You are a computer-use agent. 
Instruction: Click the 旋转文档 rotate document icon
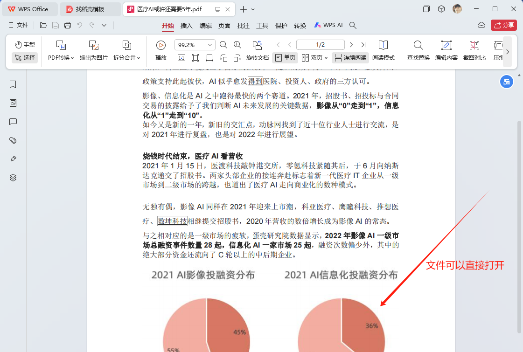pos(257,45)
